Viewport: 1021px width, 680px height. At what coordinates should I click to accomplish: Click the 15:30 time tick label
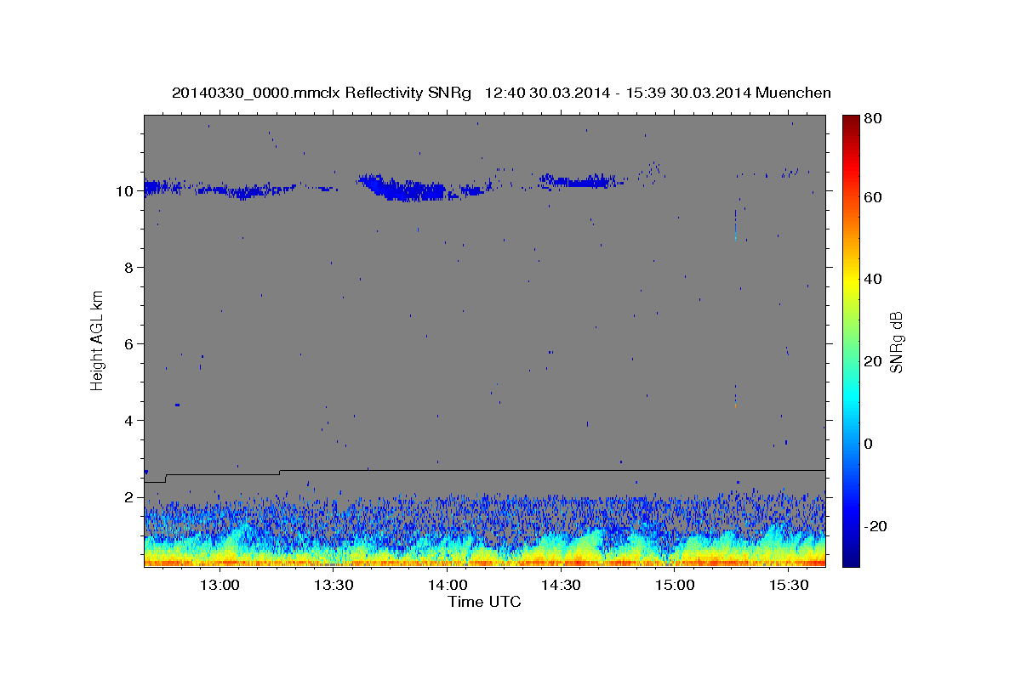click(x=789, y=586)
